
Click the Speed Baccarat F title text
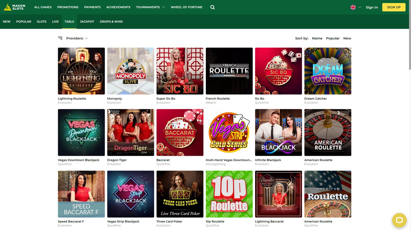click(71, 221)
